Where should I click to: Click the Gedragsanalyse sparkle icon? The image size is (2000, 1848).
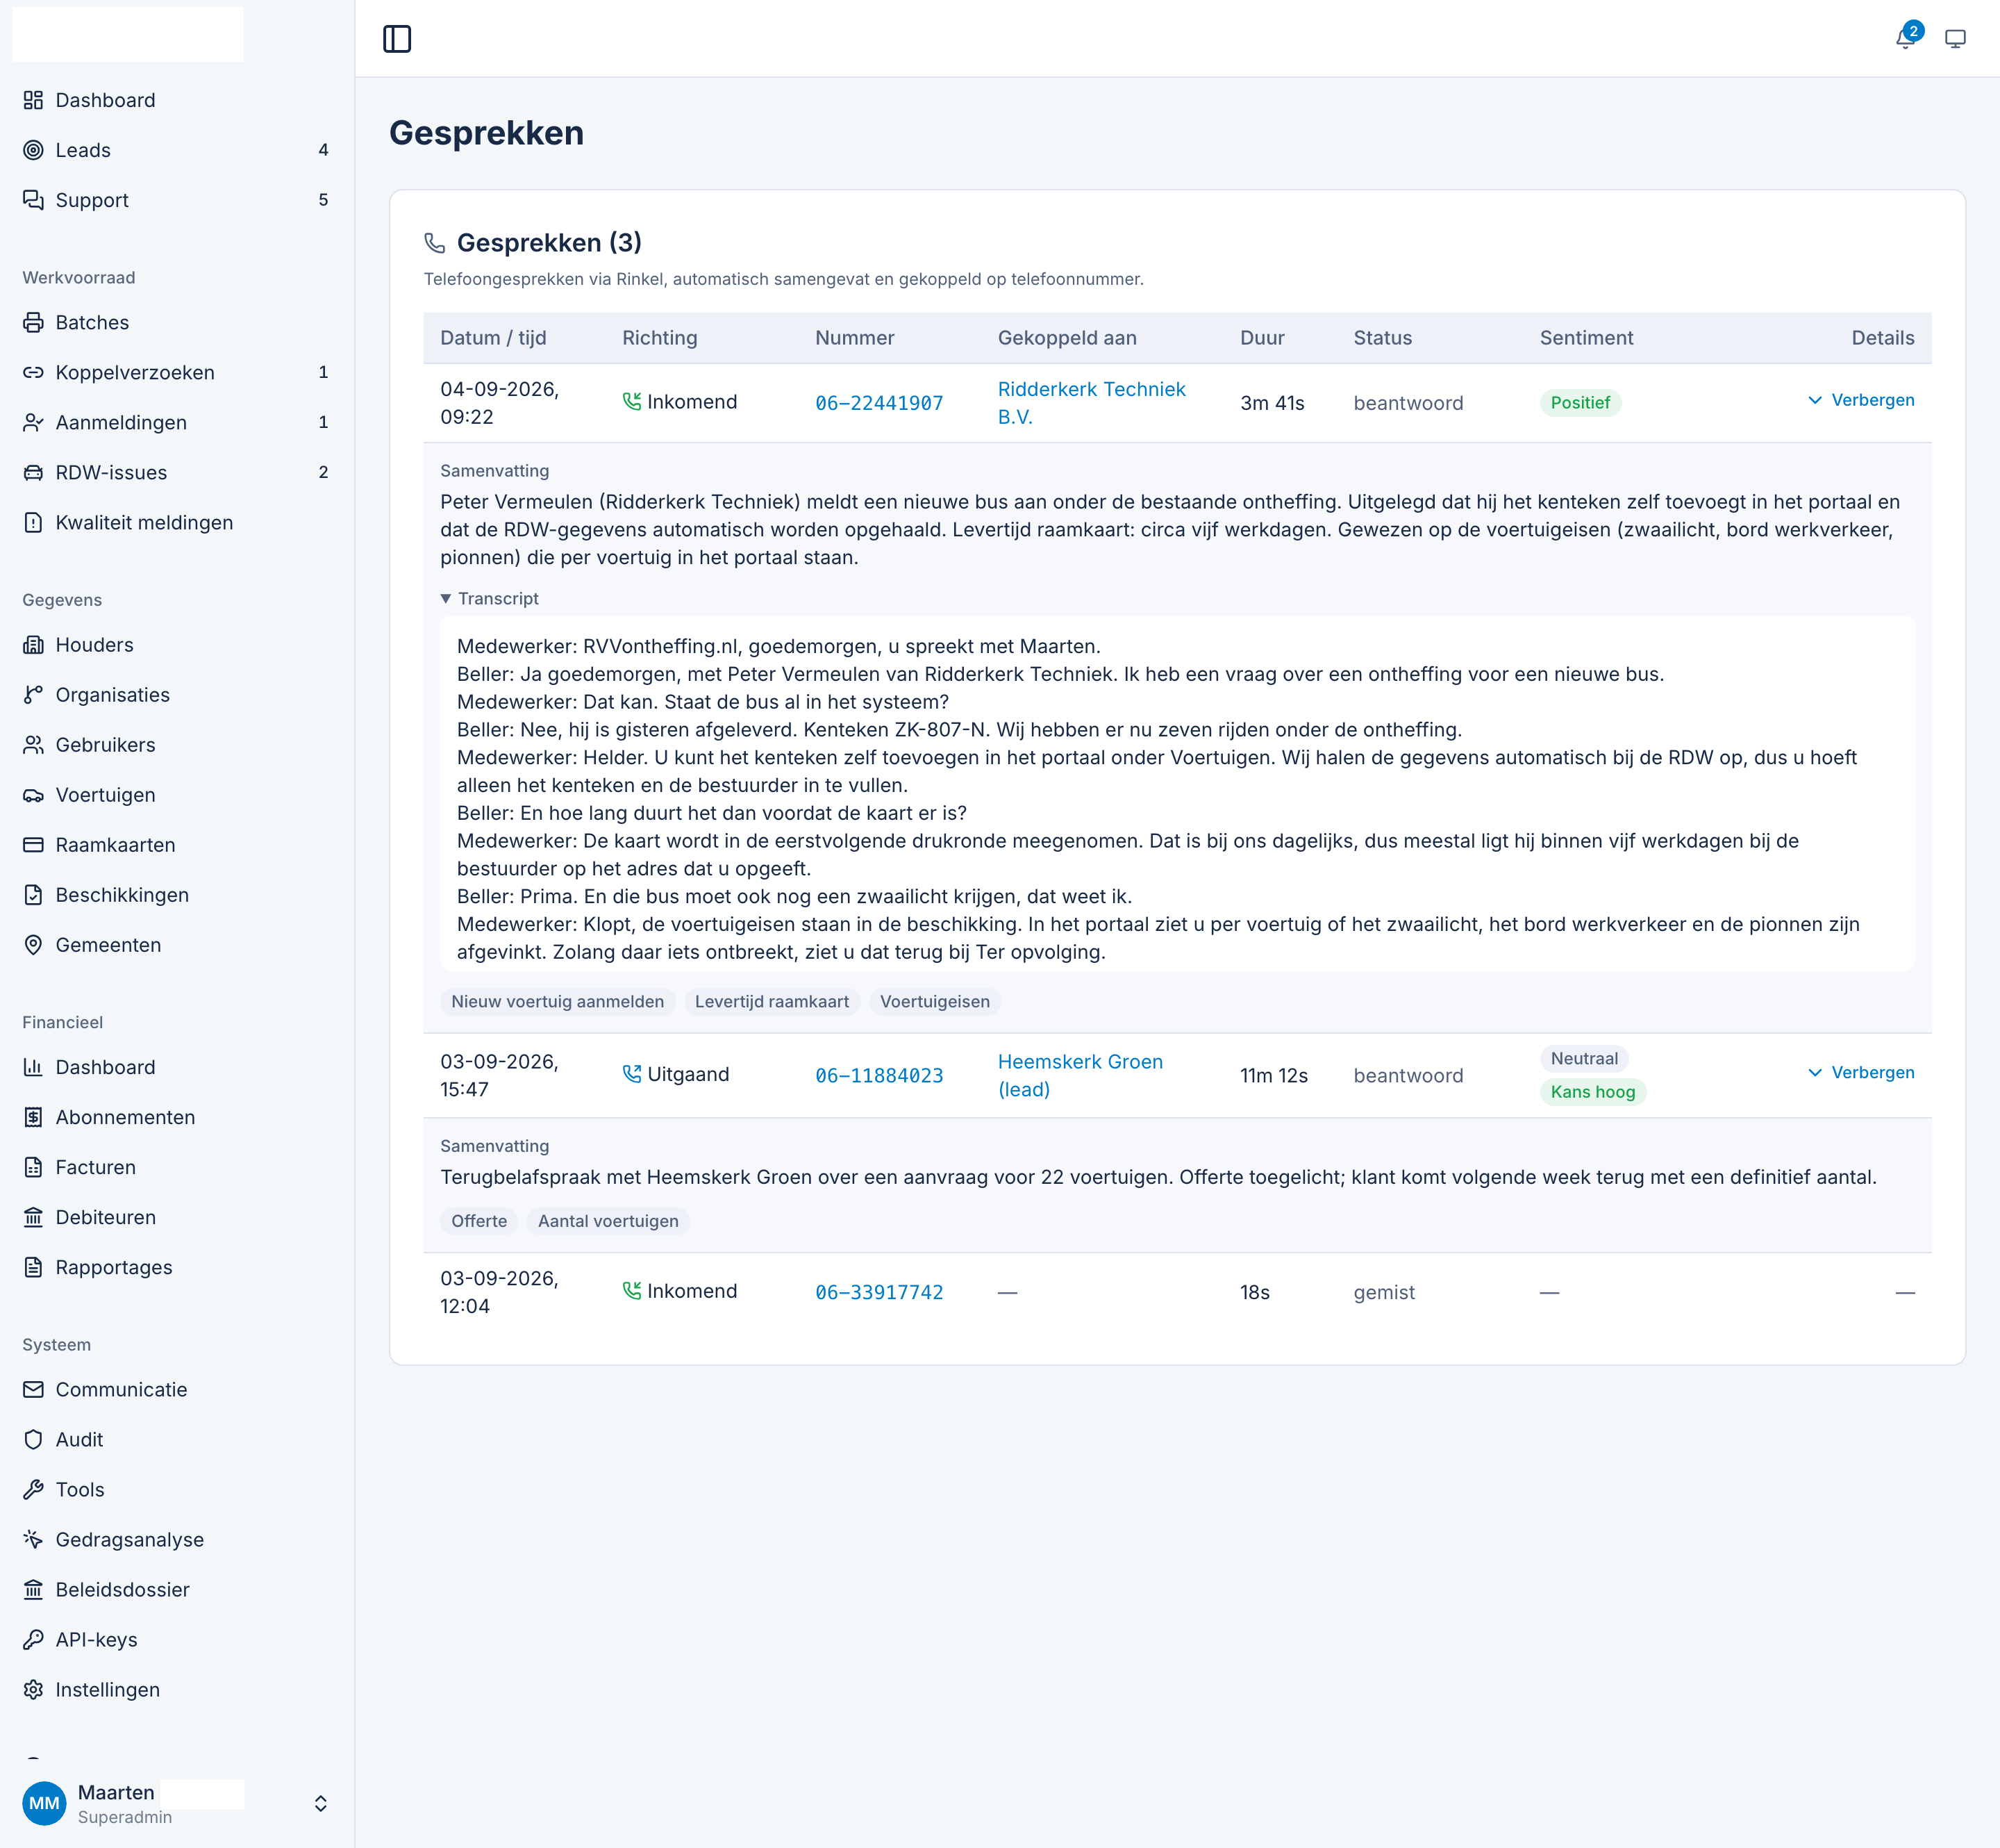pos(33,1539)
